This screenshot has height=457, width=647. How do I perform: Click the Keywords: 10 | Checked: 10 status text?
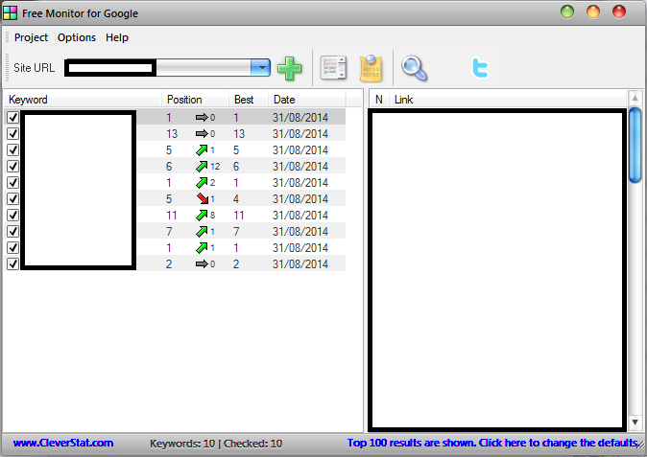216,444
